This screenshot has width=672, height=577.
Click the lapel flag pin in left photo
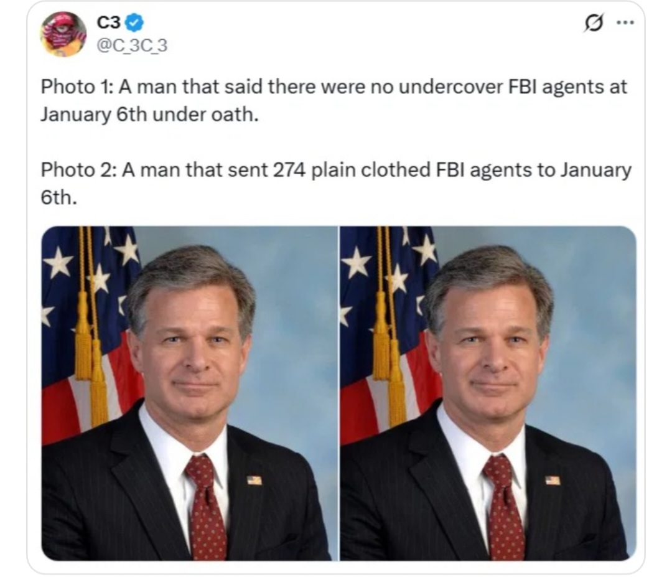coord(254,480)
